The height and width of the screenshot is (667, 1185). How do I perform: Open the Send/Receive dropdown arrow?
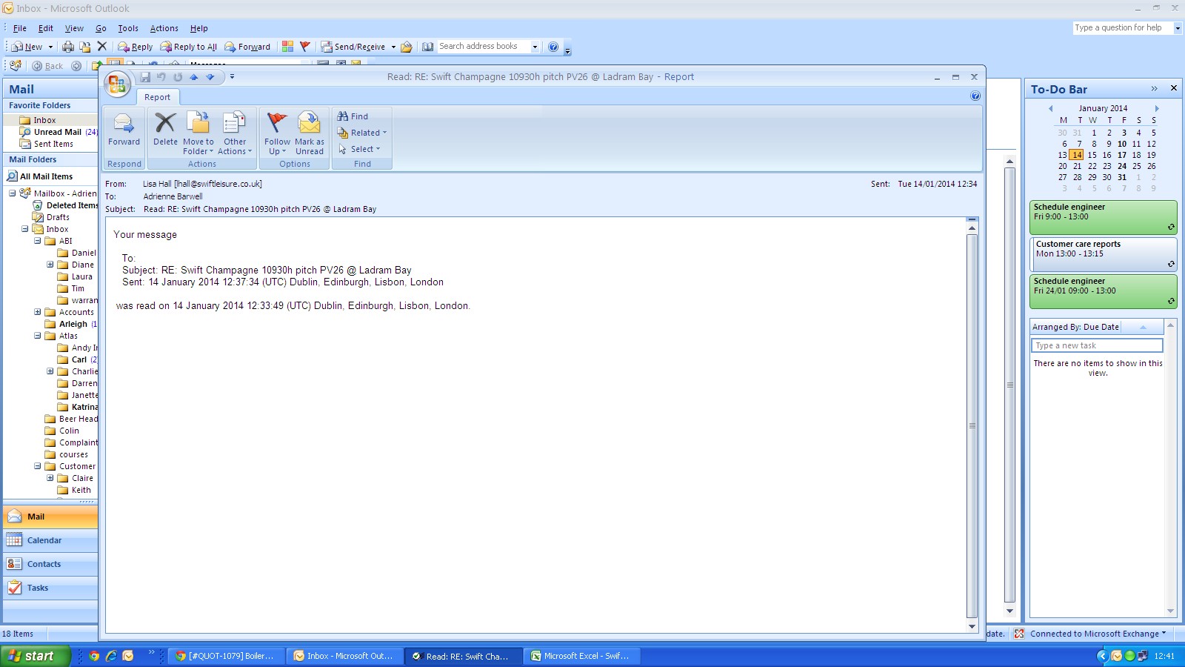[393, 47]
